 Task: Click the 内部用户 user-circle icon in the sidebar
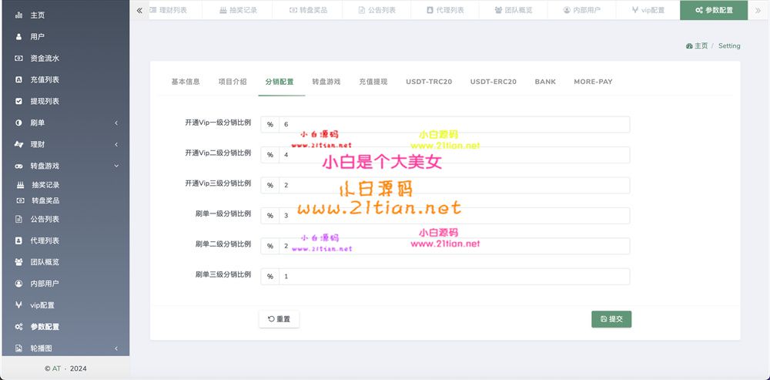18,284
